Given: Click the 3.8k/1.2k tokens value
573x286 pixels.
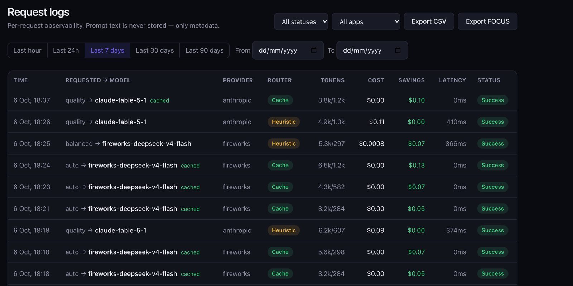Looking at the screenshot, I should pos(332,100).
